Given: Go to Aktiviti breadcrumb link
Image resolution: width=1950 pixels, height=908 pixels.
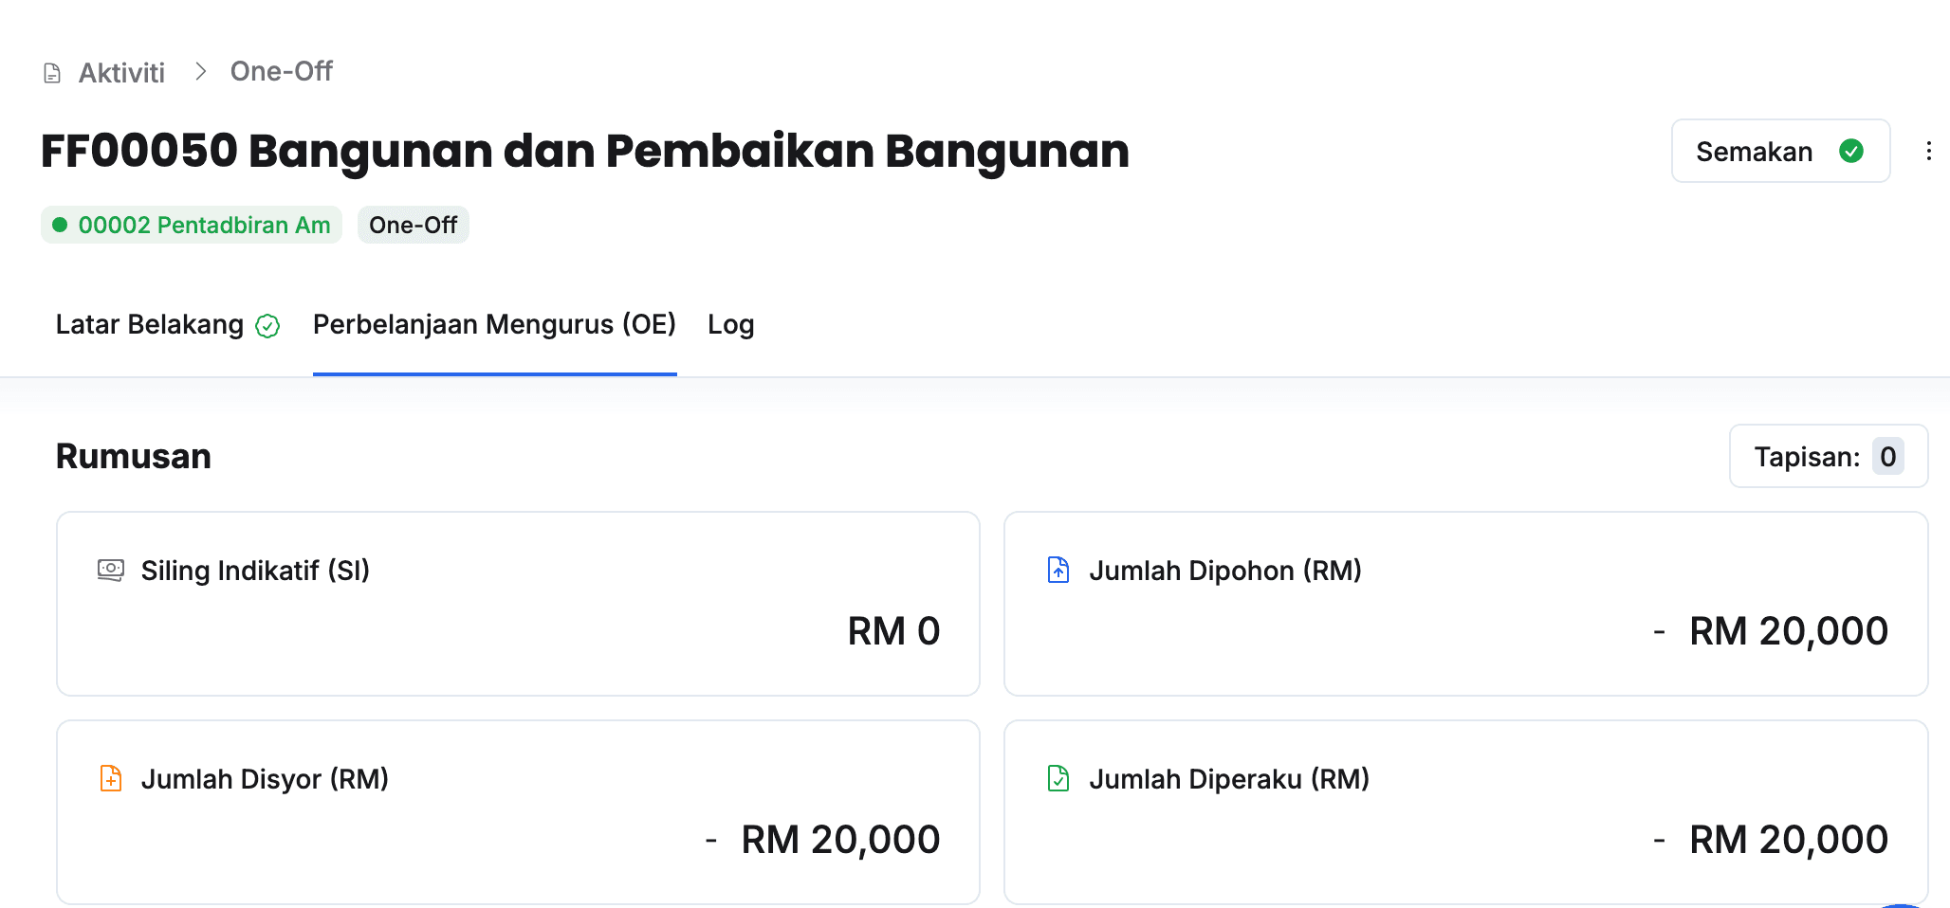Looking at the screenshot, I should click(x=121, y=73).
